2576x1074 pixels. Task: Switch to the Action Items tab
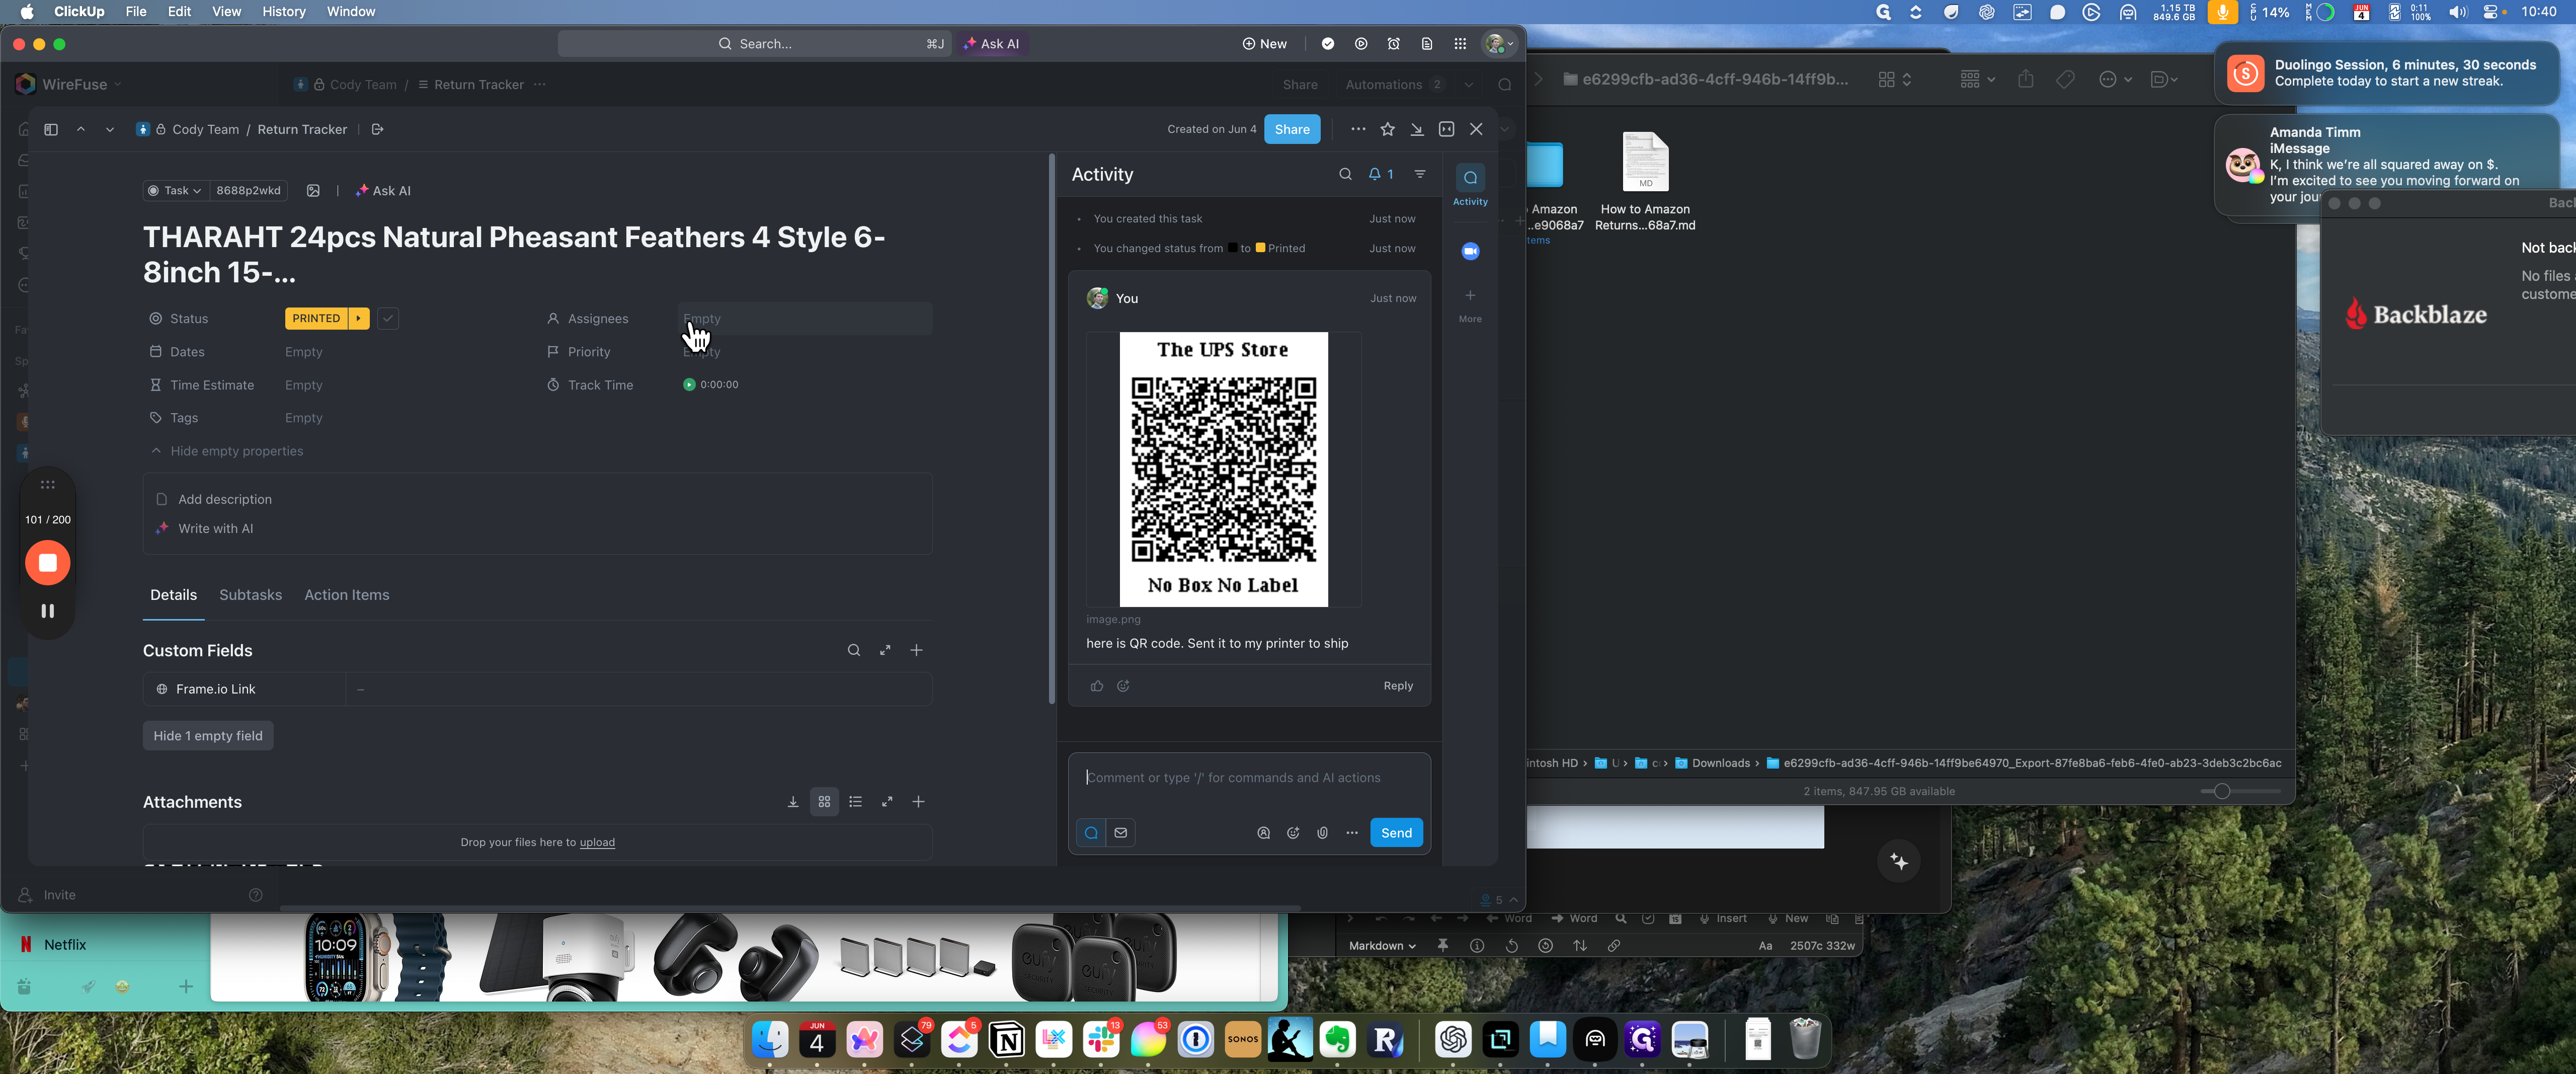coord(346,595)
